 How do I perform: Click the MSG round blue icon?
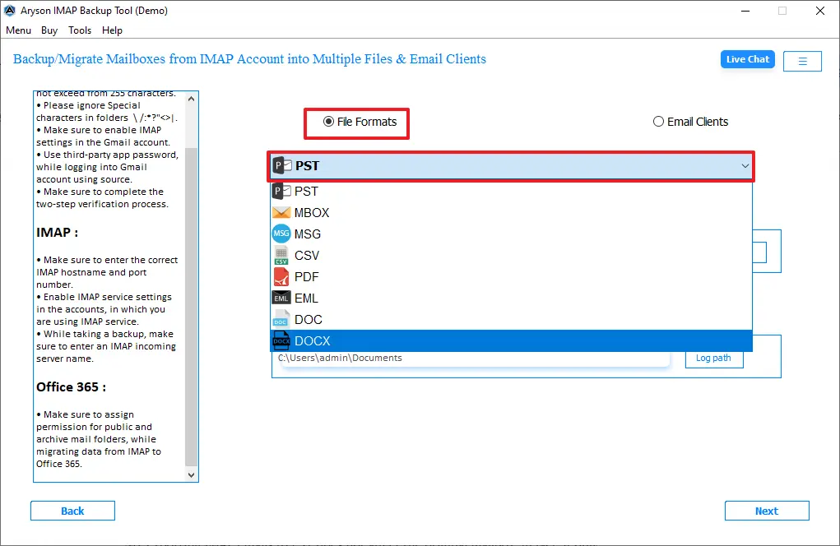coord(281,234)
